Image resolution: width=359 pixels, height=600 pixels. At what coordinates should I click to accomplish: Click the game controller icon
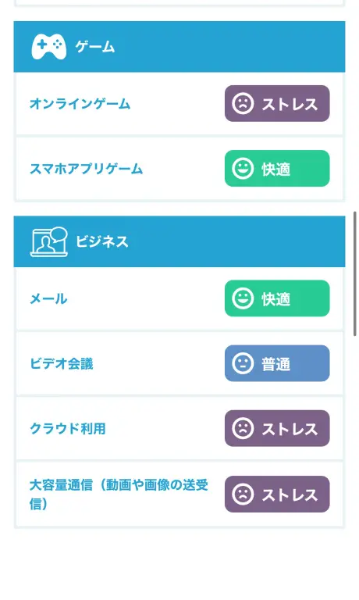[48, 47]
